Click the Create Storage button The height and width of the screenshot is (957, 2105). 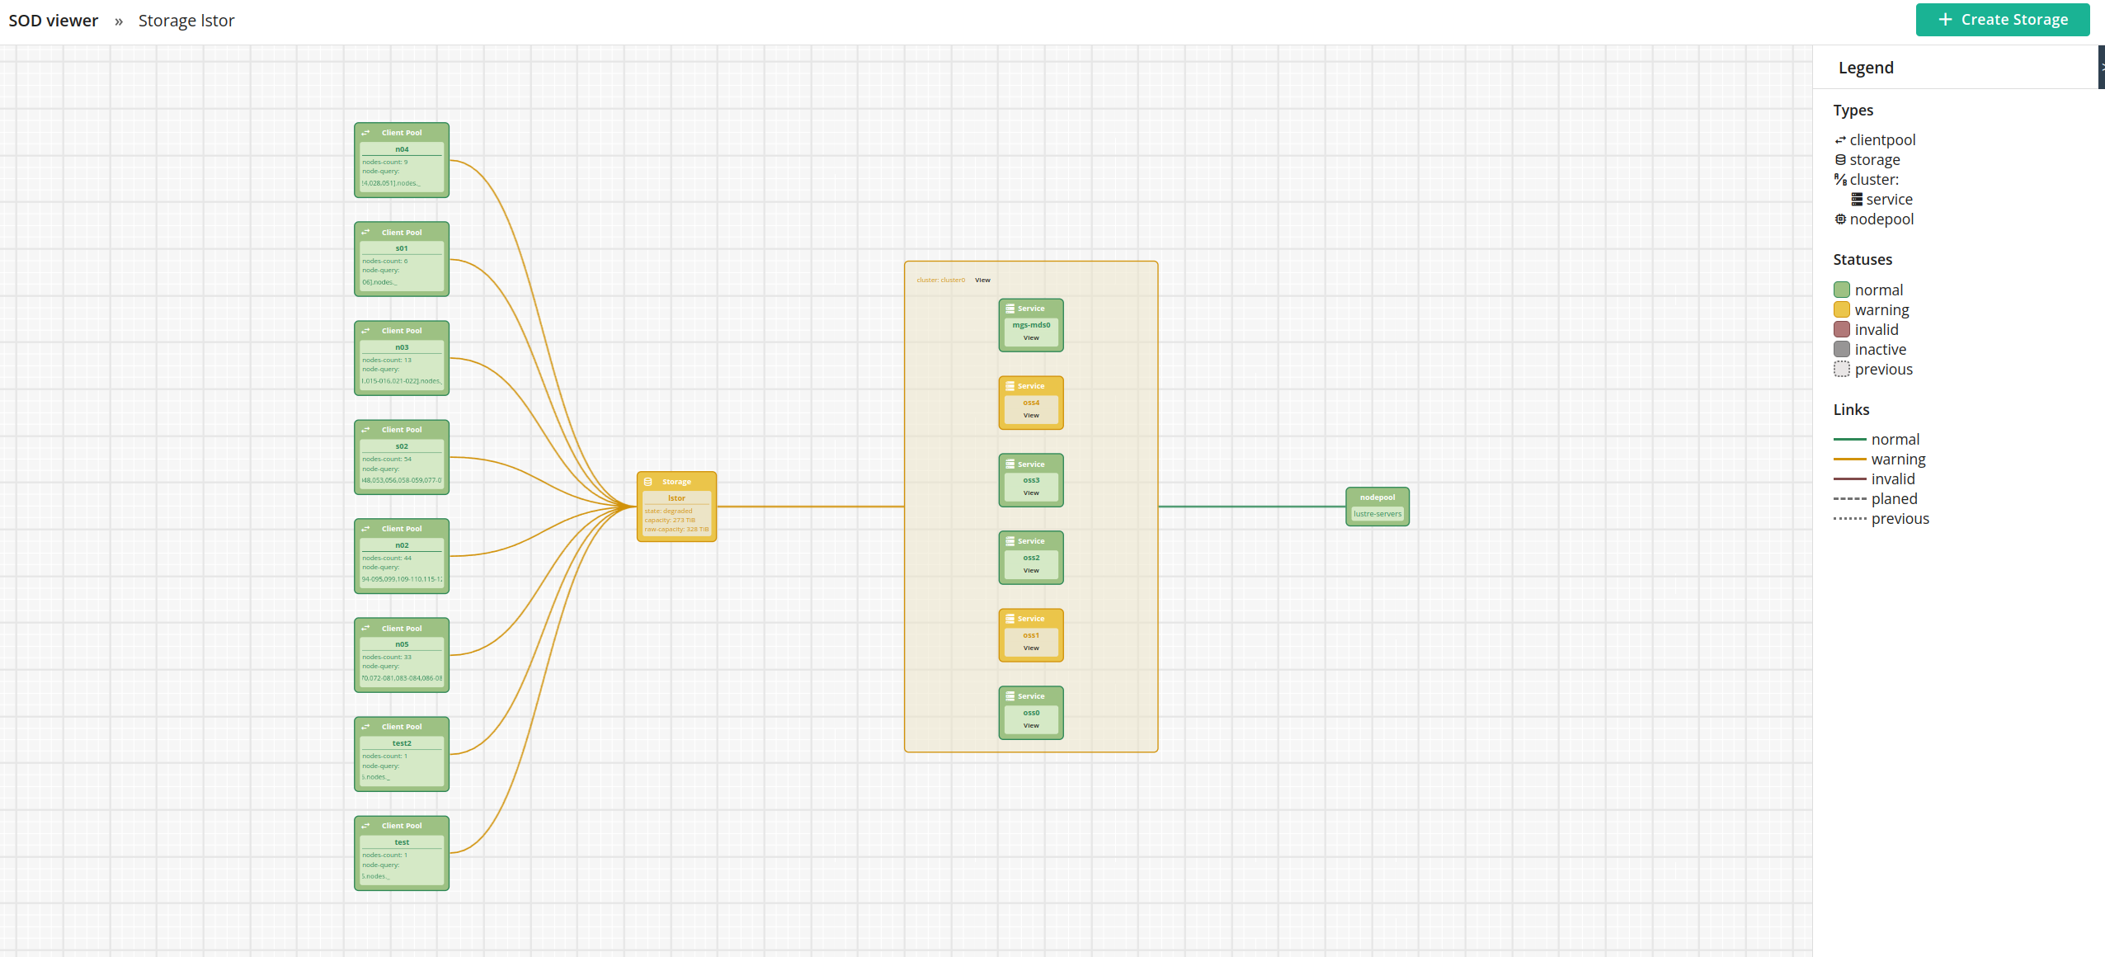point(2002,20)
